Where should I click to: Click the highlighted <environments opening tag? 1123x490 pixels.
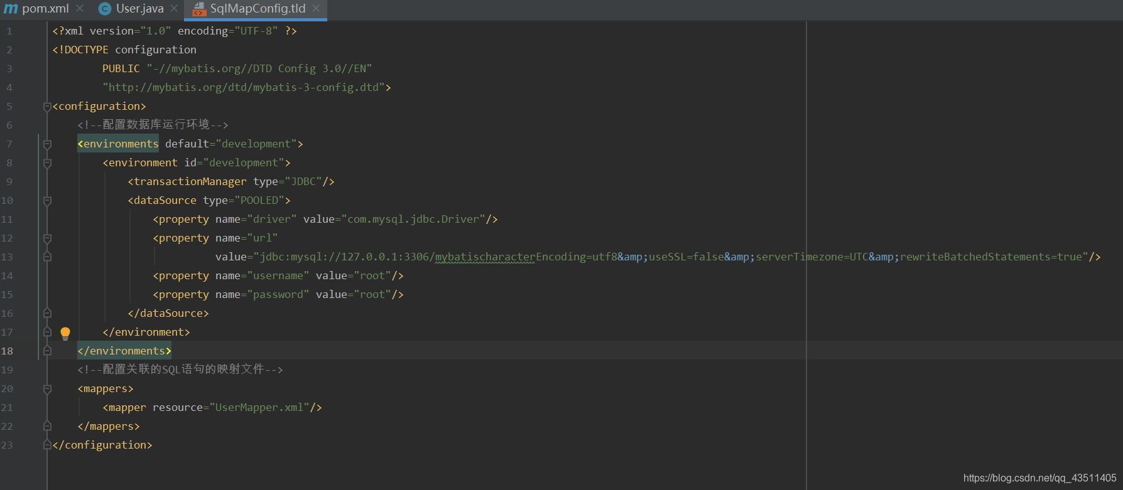[118, 144]
